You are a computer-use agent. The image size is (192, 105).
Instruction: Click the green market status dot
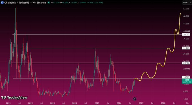pos(49,3)
